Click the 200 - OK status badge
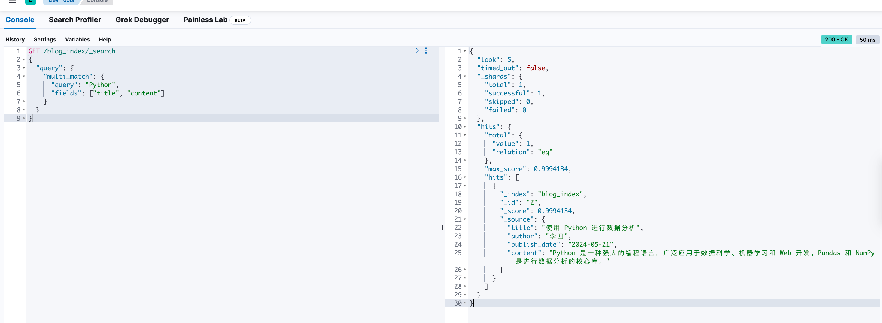 point(836,39)
